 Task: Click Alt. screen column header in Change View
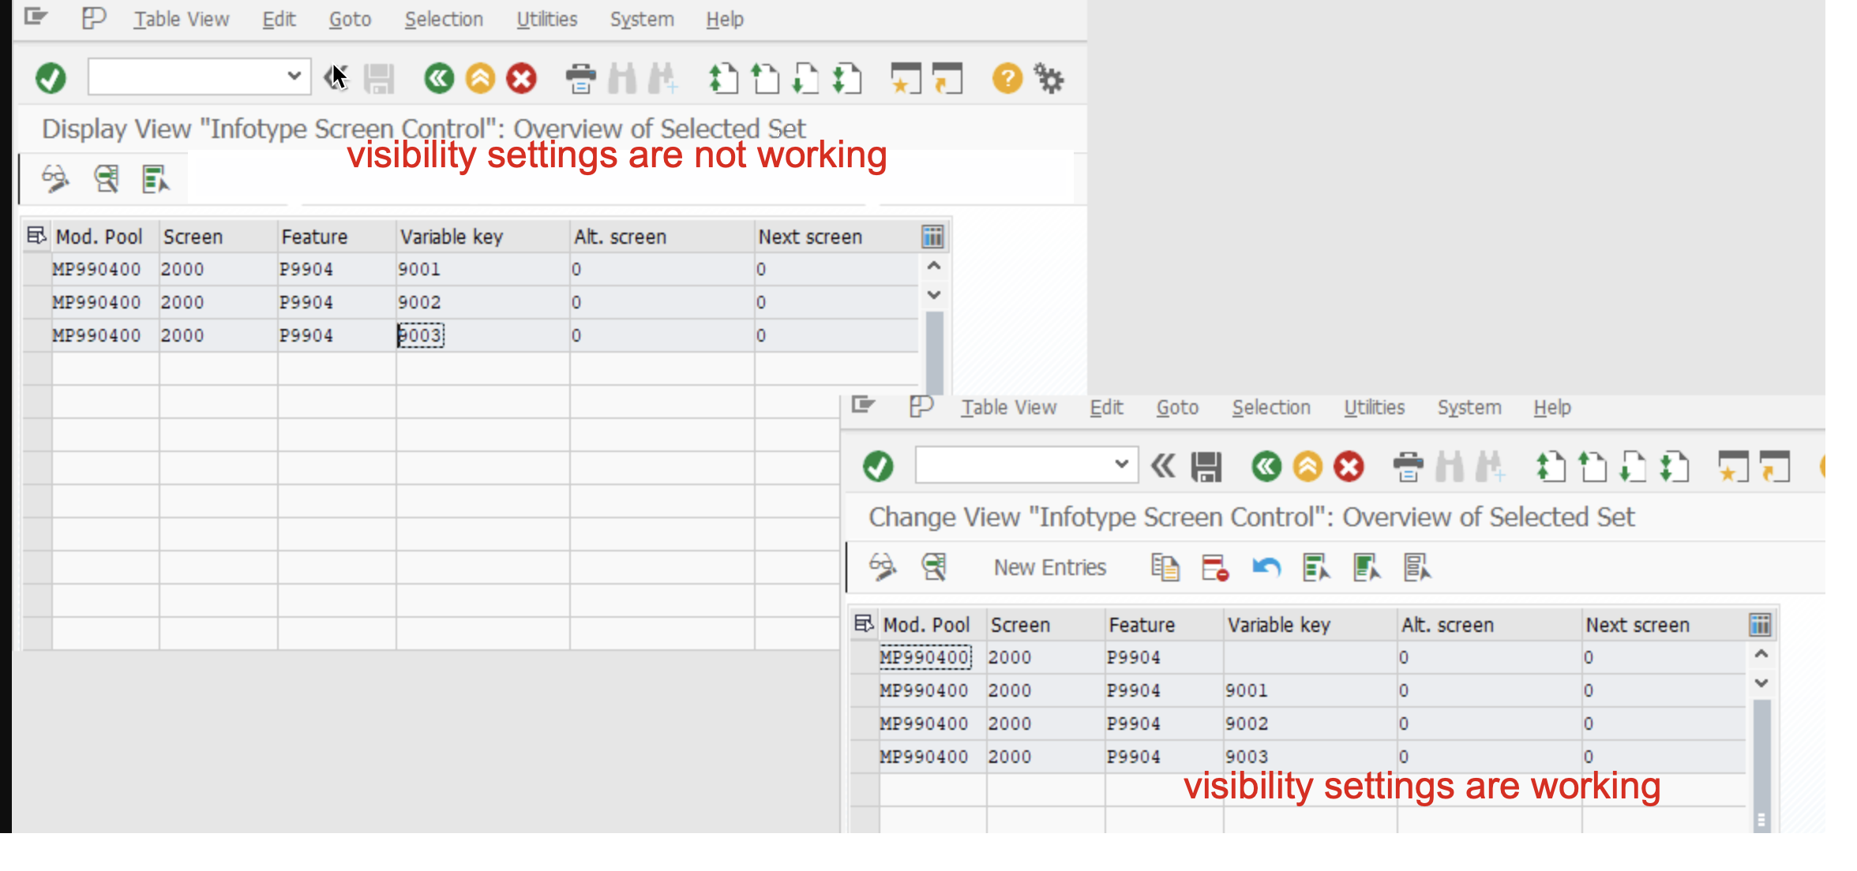click(1489, 625)
